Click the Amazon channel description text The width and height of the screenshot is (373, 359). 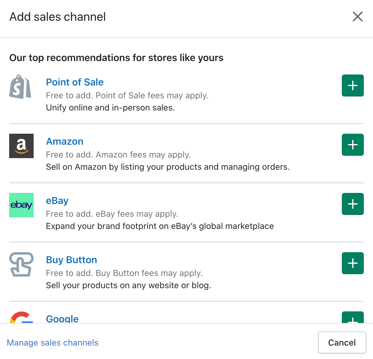coord(168,167)
